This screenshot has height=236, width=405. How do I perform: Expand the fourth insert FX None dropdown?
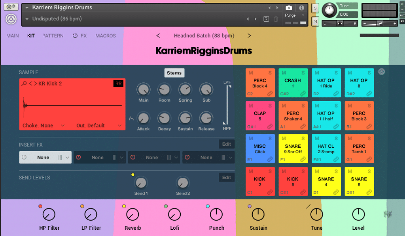coord(231,158)
